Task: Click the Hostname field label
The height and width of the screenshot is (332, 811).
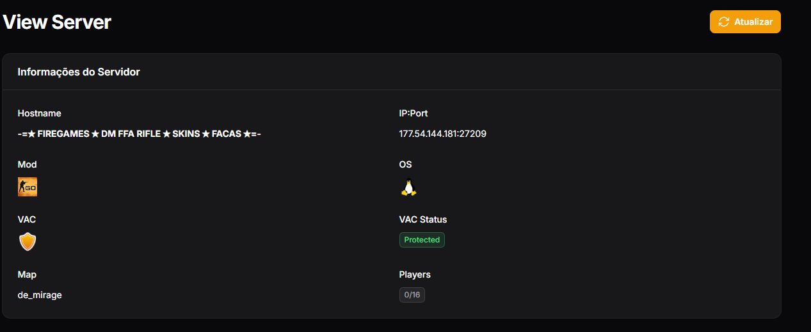Action: coord(40,113)
